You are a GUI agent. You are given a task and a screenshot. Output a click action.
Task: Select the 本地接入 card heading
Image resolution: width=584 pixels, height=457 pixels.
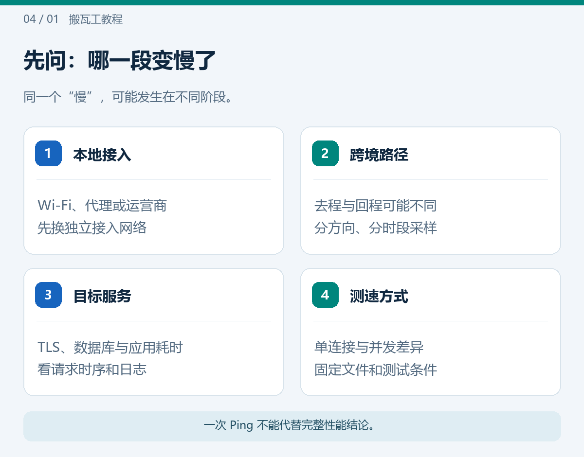click(102, 155)
